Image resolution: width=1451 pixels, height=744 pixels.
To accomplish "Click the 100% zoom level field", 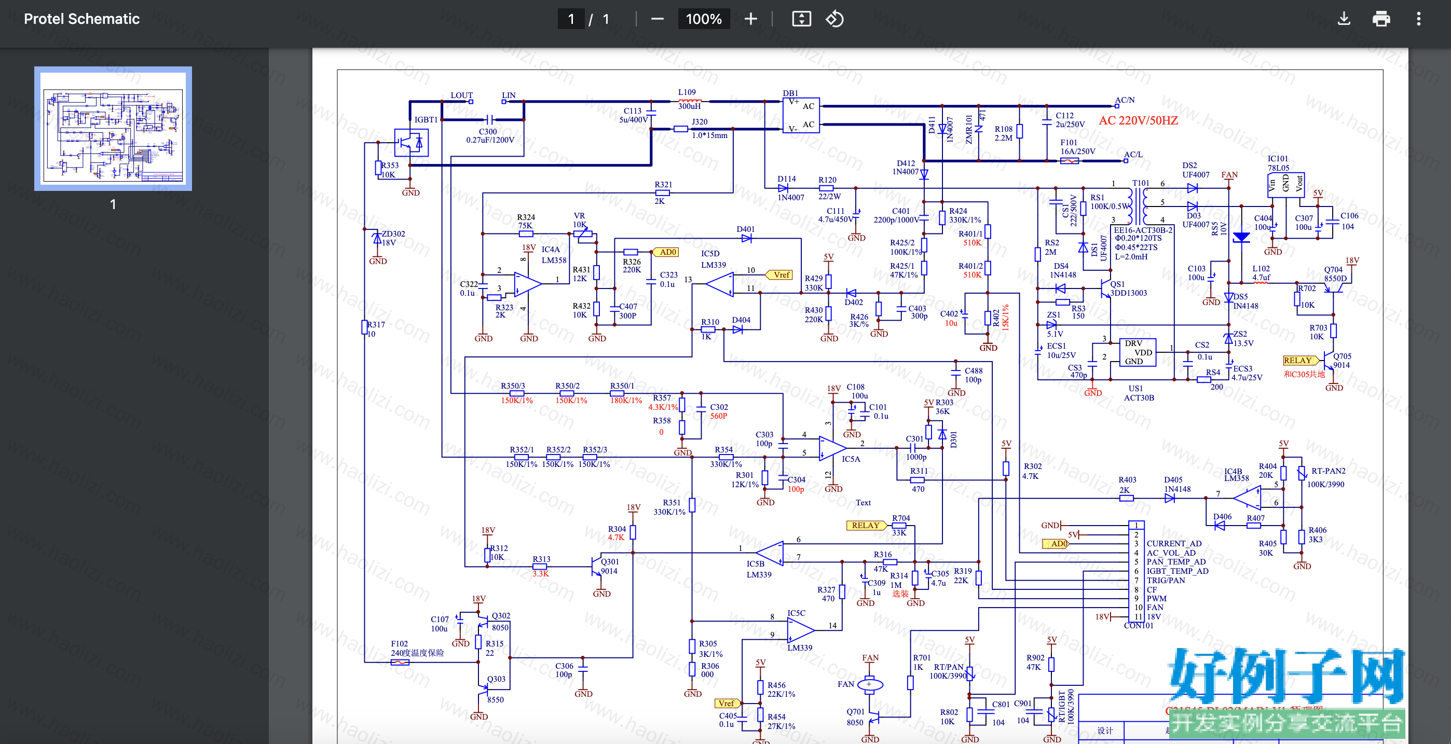I will point(704,19).
